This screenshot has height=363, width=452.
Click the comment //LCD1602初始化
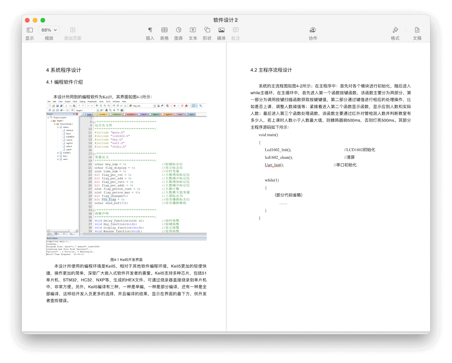pyautogui.click(x=360, y=150)
